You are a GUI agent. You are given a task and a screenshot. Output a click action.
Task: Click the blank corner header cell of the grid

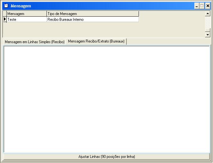point(5,14)
